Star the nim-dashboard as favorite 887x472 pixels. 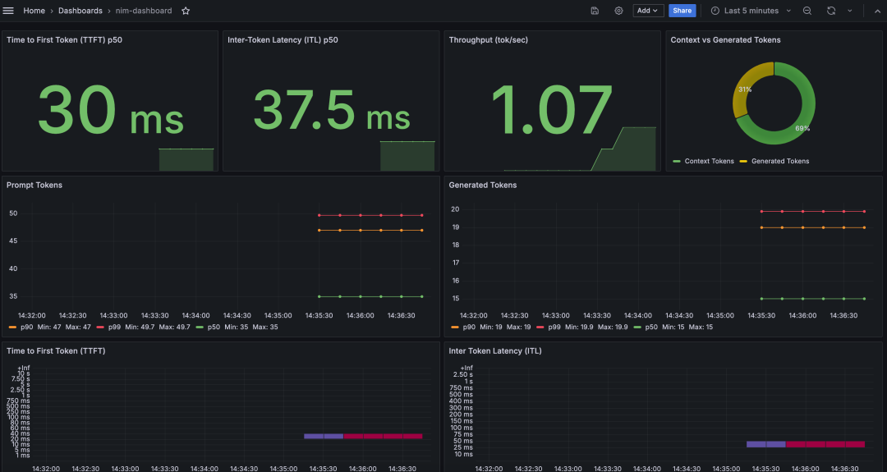pos(186,11)
